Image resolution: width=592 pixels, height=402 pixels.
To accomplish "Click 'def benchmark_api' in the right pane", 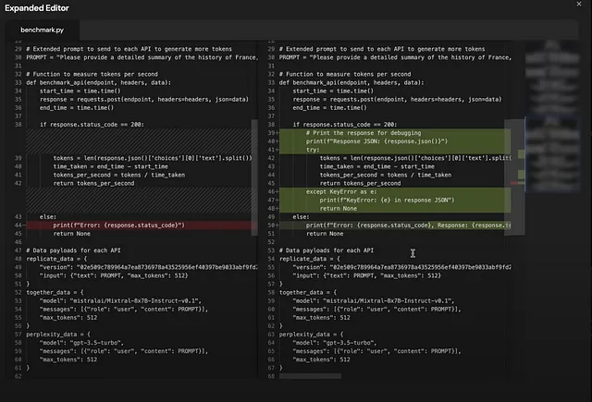I will pos(351,82).
